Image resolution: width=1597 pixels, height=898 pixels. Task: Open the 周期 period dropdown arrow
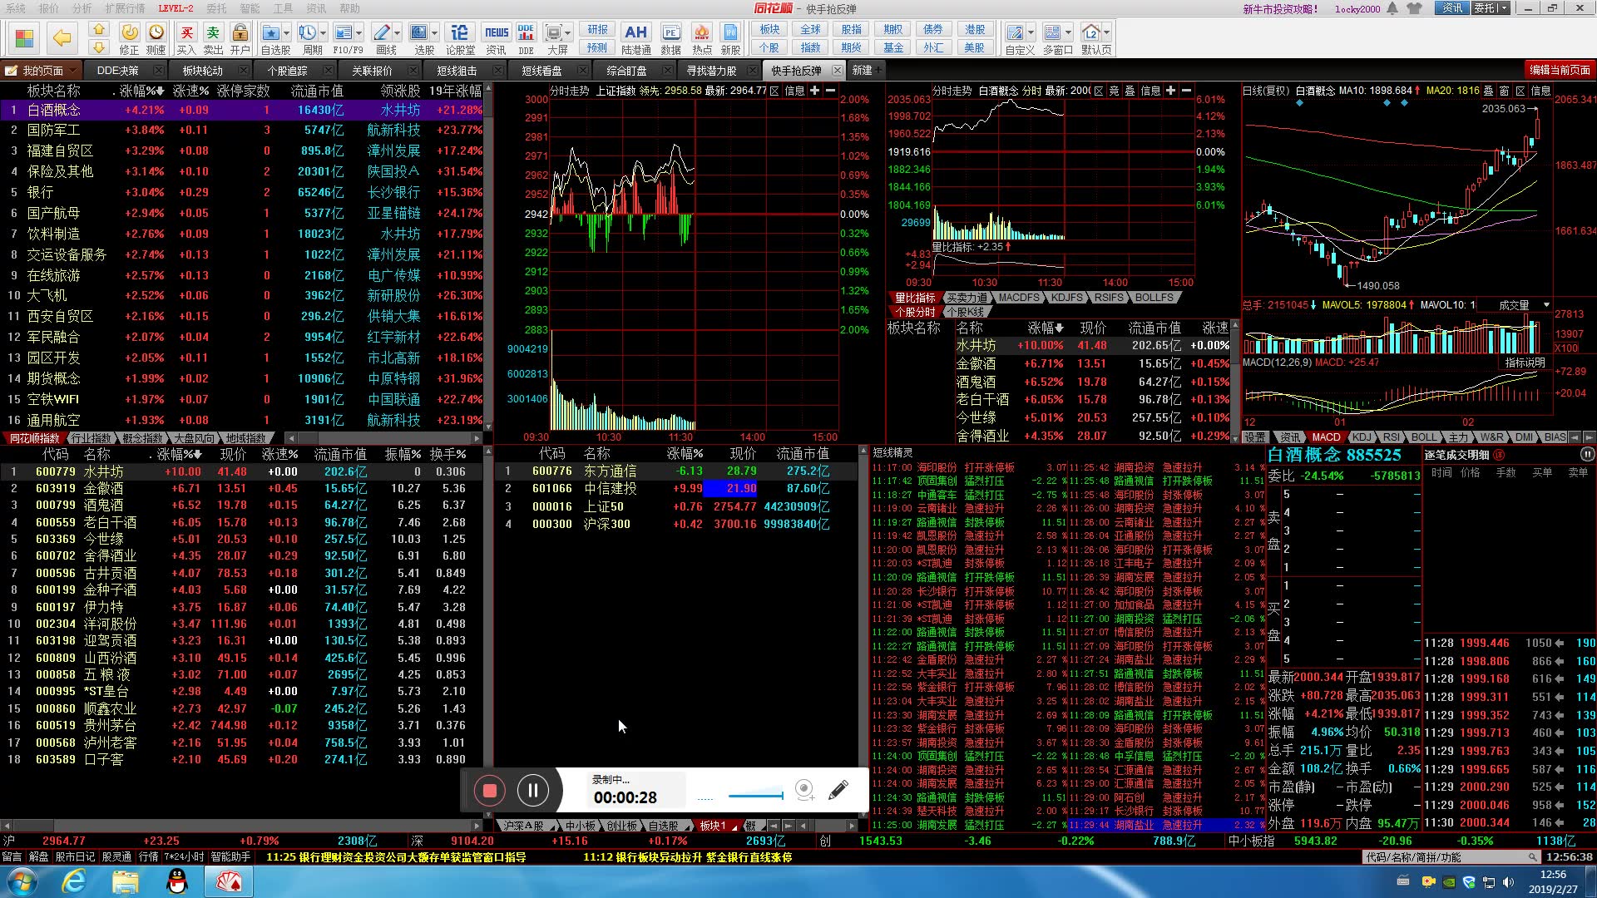coord(323,33)
